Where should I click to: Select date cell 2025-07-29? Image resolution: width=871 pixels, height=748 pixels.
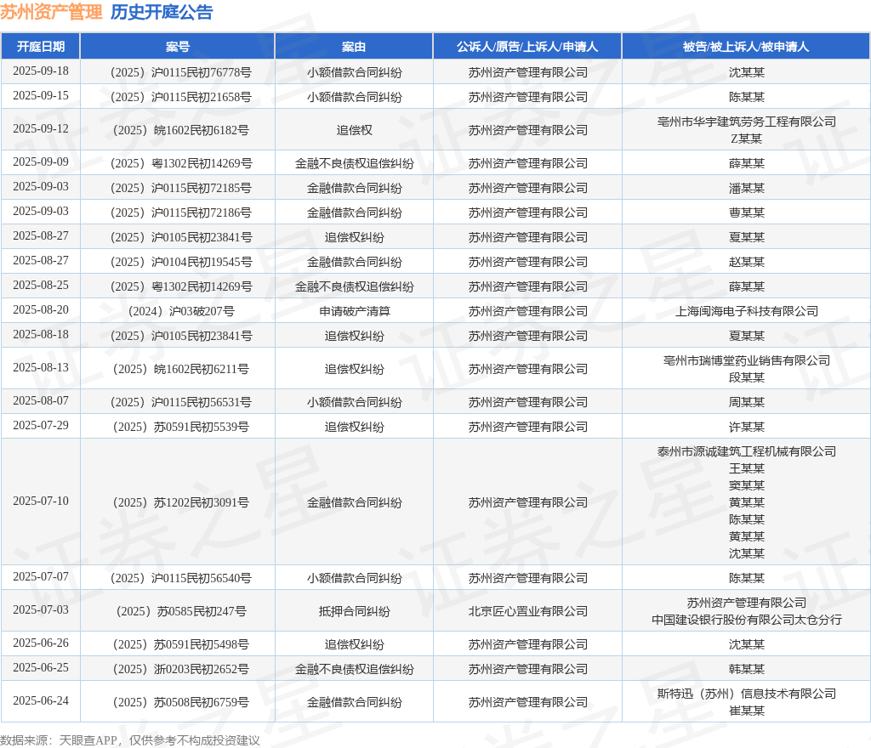(x=41, y=425)
